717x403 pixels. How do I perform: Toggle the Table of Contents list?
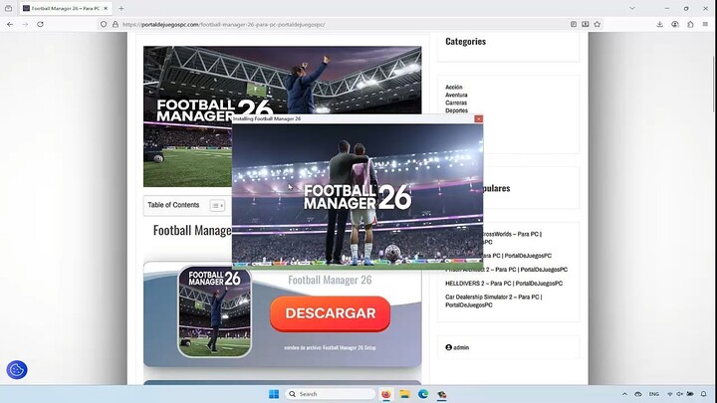217,206
